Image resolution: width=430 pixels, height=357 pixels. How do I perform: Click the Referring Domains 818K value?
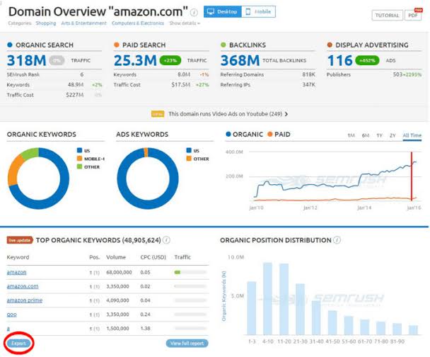309,74
